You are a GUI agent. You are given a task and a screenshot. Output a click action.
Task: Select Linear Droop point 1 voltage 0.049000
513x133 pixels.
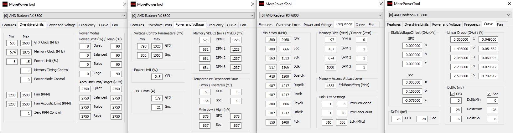pyautogui.click(x=488, y=39)
